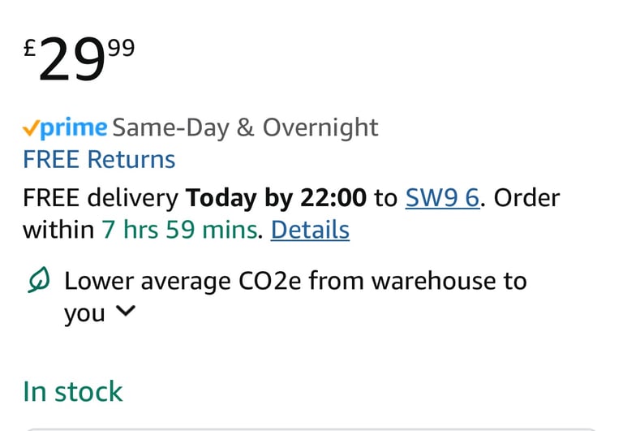
Task: Click the superscript 99 pence
Action: 122,48
